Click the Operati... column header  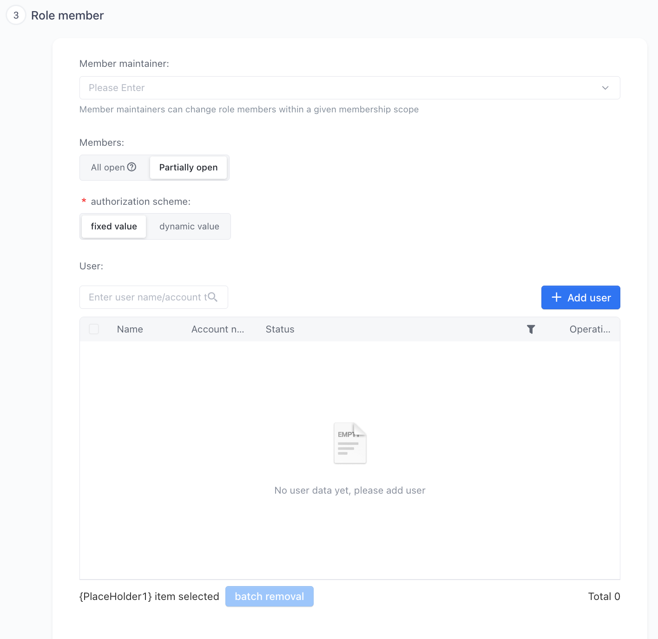coord(590,329)
